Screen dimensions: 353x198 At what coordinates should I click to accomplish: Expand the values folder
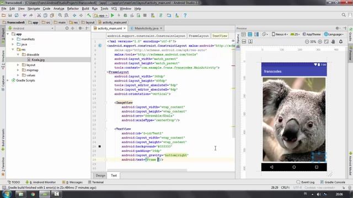(18, 75)
